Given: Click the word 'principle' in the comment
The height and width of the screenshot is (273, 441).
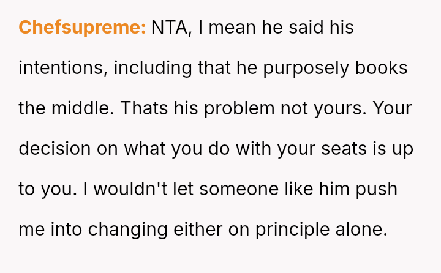Looking at the screenshot, I should pyautogui.click(x=292, y=230).
